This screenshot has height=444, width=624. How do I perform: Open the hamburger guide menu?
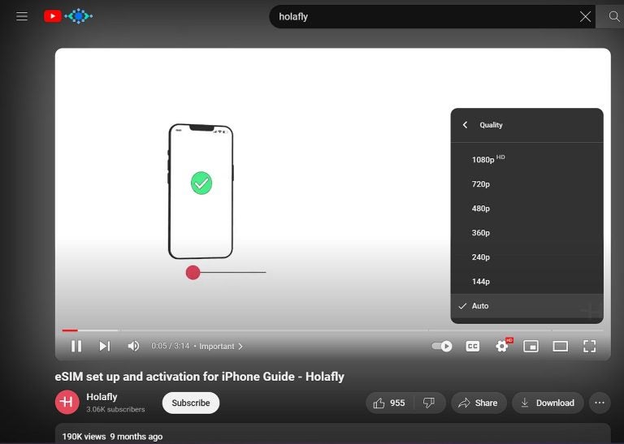point(22,16)
